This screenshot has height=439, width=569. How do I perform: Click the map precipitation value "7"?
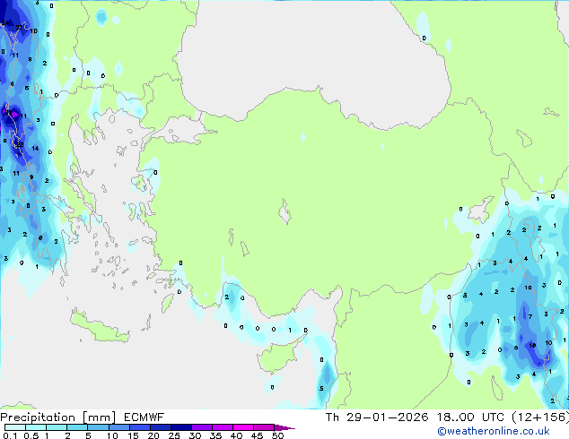coord(530,316)
